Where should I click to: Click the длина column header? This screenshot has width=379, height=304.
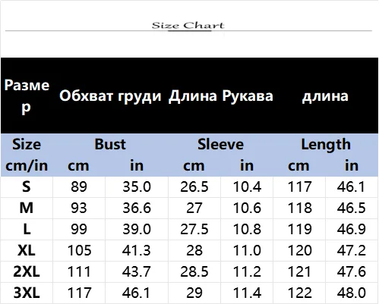pyautogui.click(x=325, y=96)
